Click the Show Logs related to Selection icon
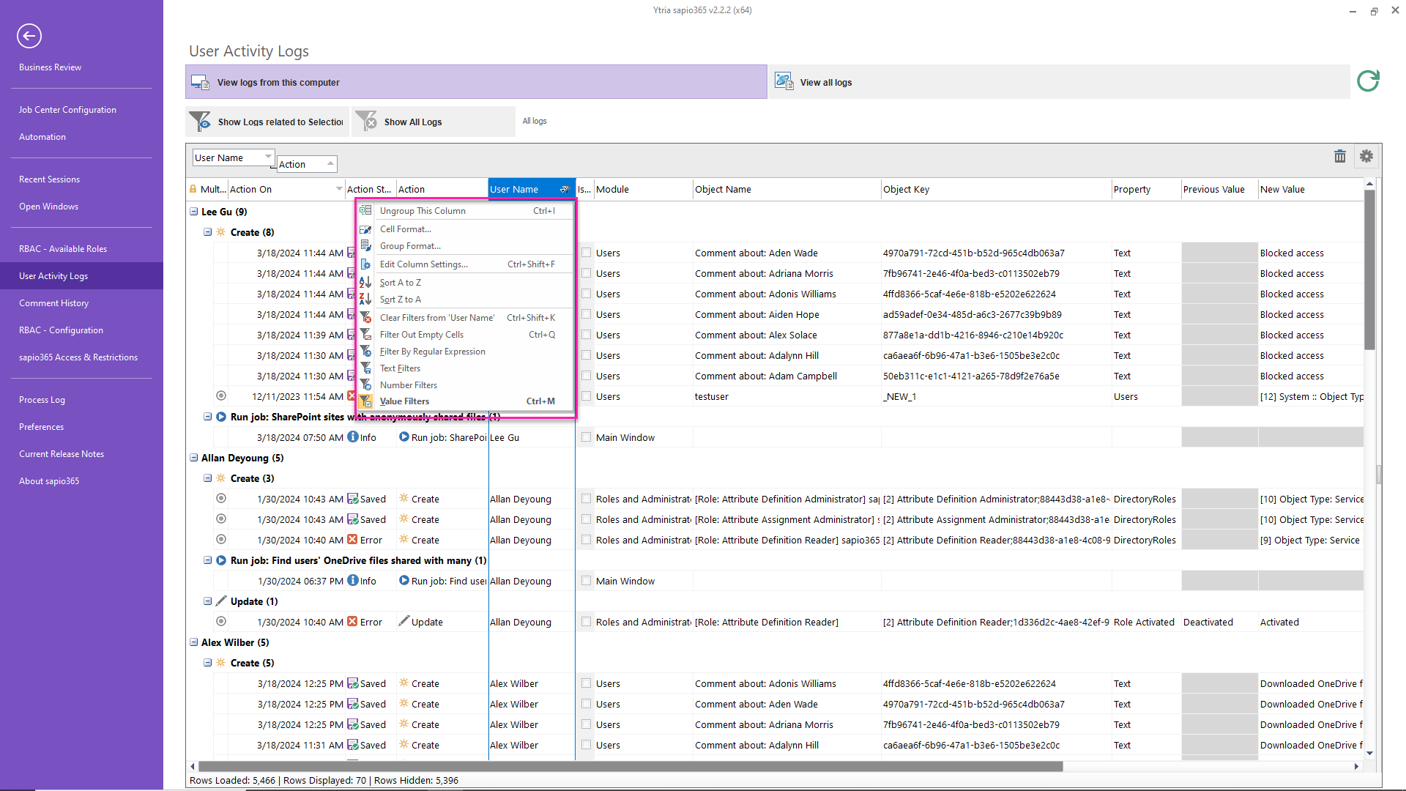 [x=199, y=121]
